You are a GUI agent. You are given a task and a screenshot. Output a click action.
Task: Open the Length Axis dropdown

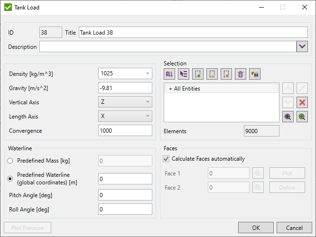tap(148, 116)
